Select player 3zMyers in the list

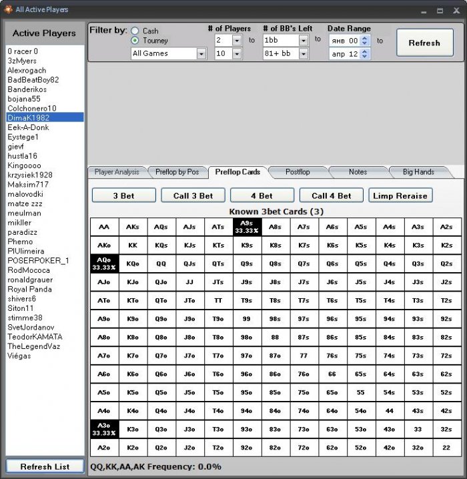coord(45,61)
